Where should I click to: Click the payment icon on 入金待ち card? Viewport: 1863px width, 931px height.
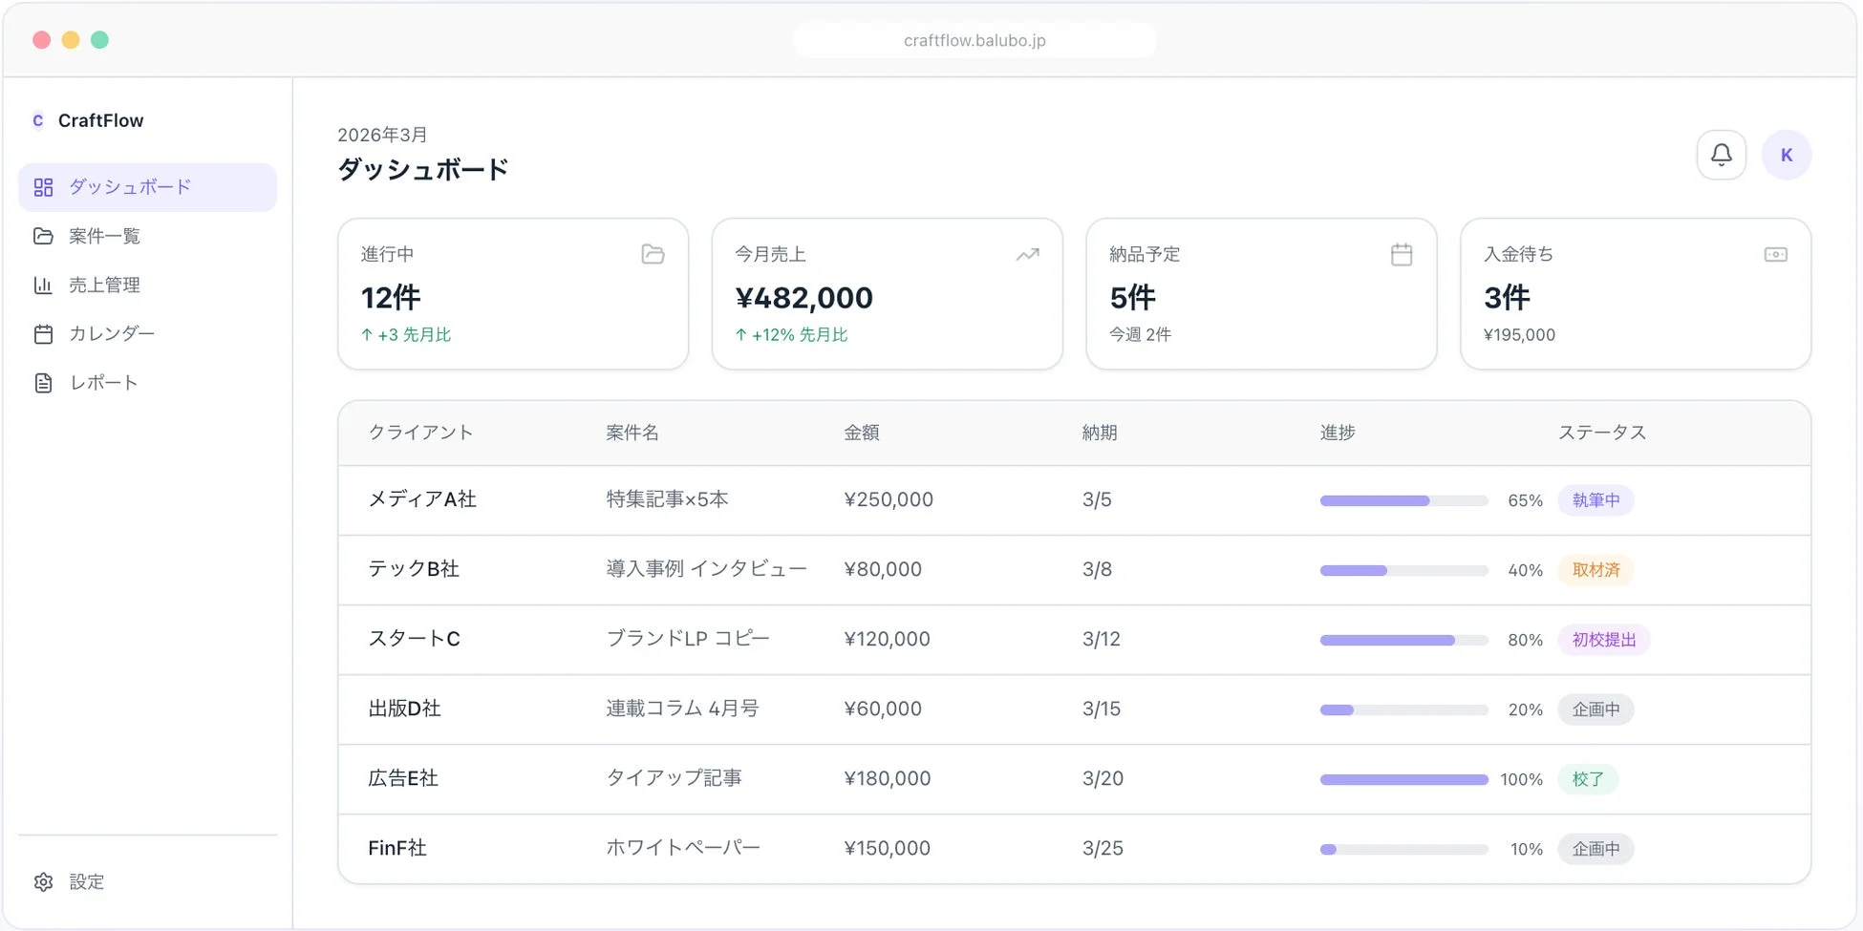point(1775,254)
